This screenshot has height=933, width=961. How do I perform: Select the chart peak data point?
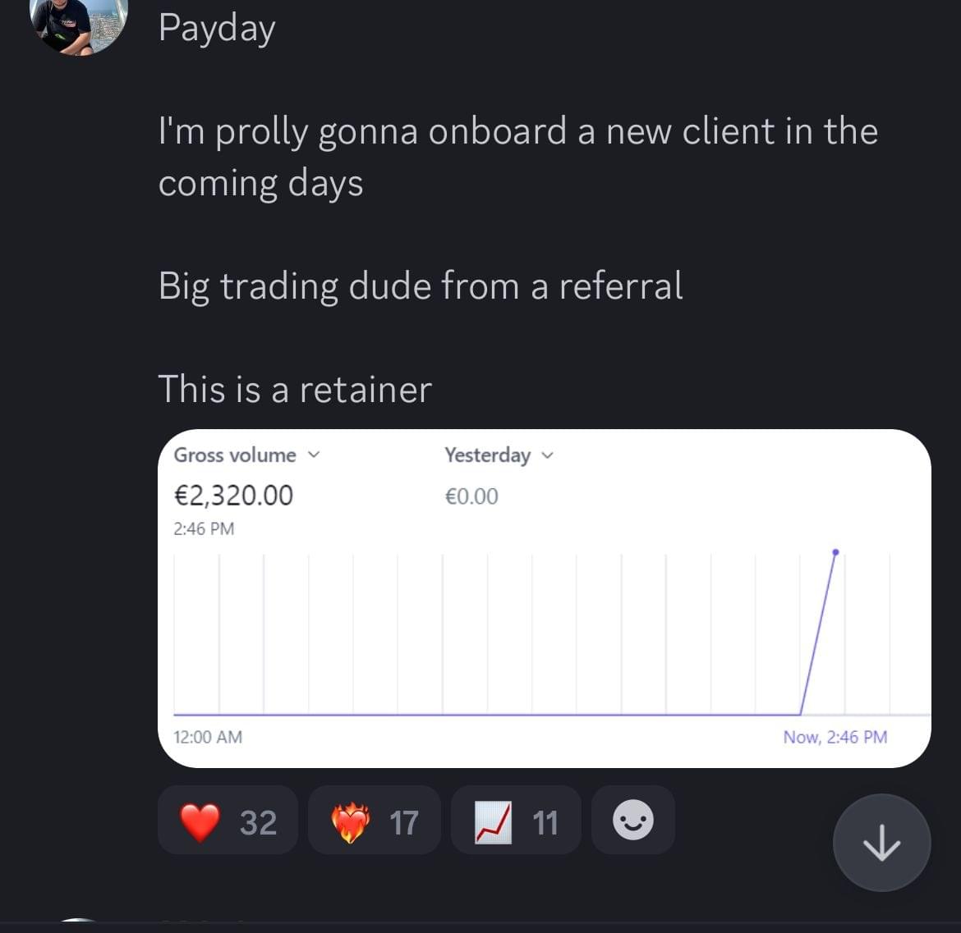click(x=835, y=552)
